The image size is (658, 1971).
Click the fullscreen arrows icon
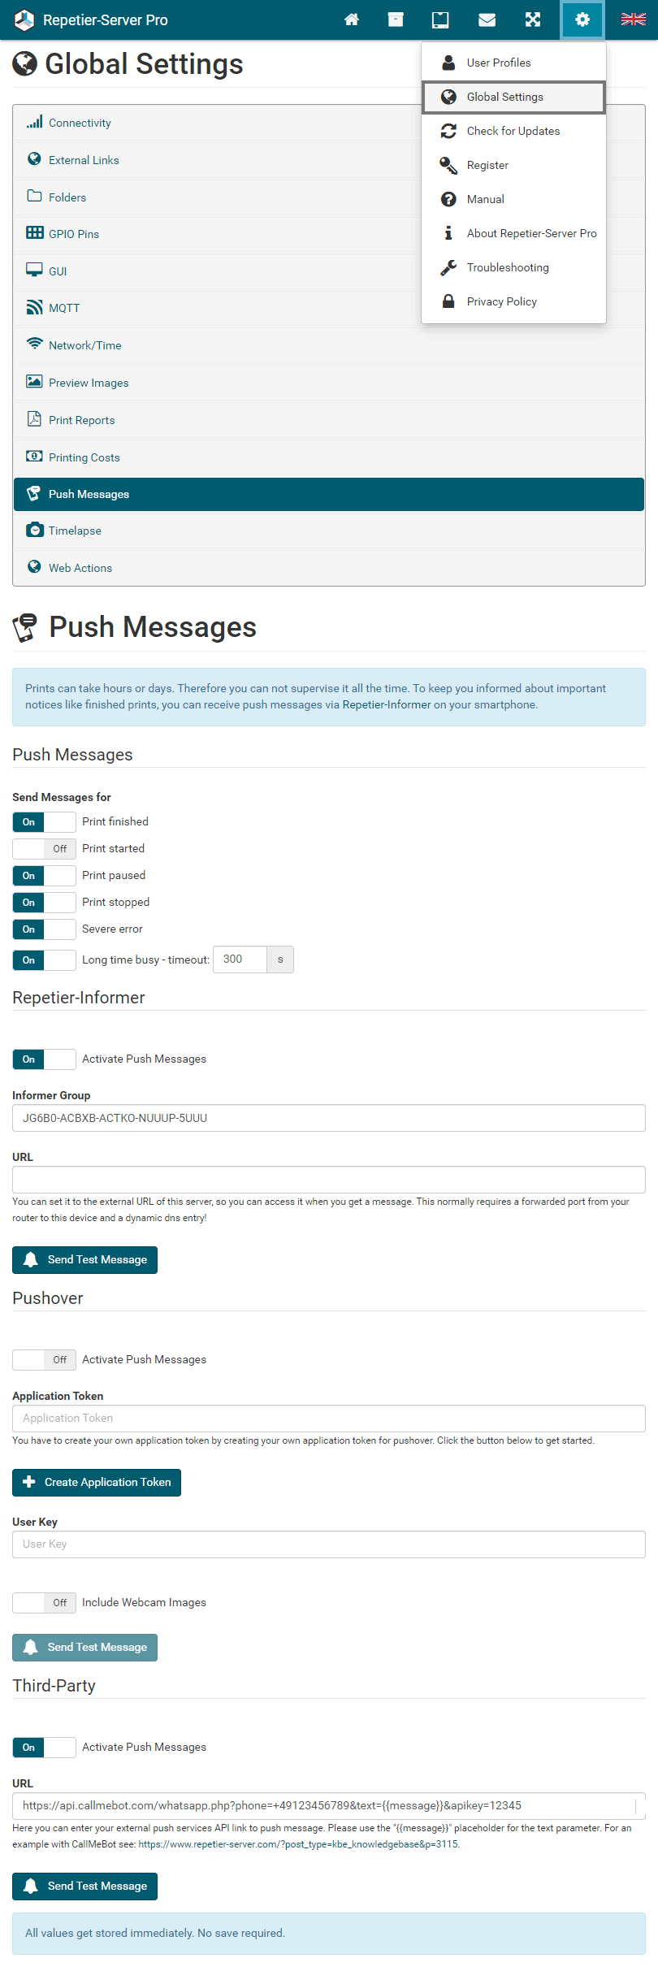click(x=533, y=19)
